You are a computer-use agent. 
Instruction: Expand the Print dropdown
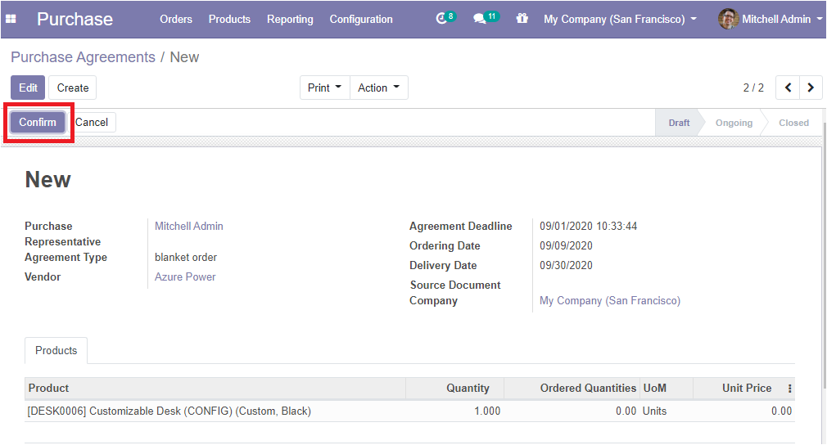(x=325, y=88)
